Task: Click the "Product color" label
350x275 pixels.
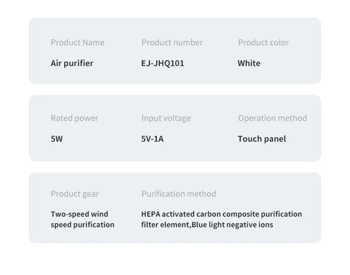Action: [x=263, y=42]
